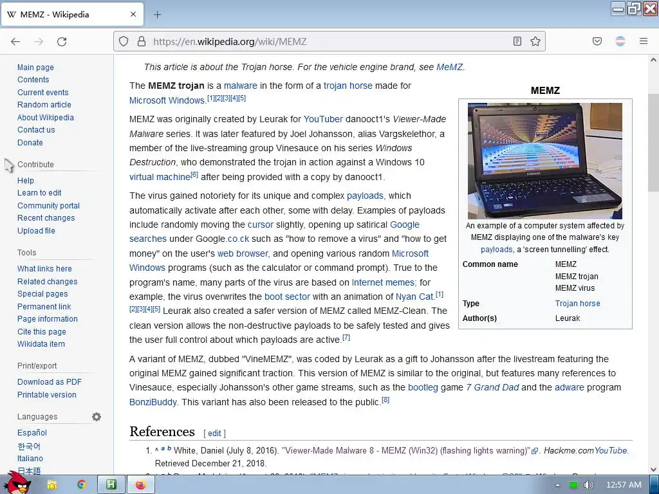Screen dimensions: 659x494
Task: Go back with the browser back arrow
Action: [15, 41]
